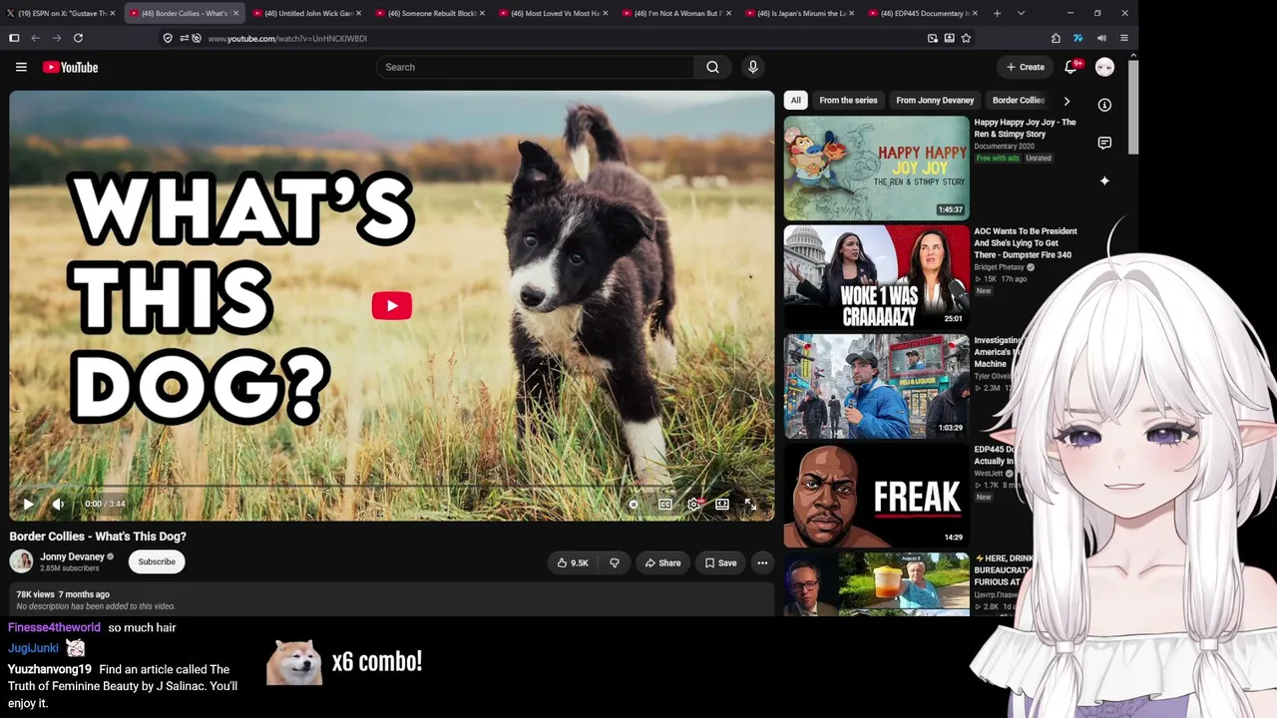Screen dimensions: 1277x718
Task: Click the sparkle Ask icon on the sidebar
Action: tap(1104, 180)
